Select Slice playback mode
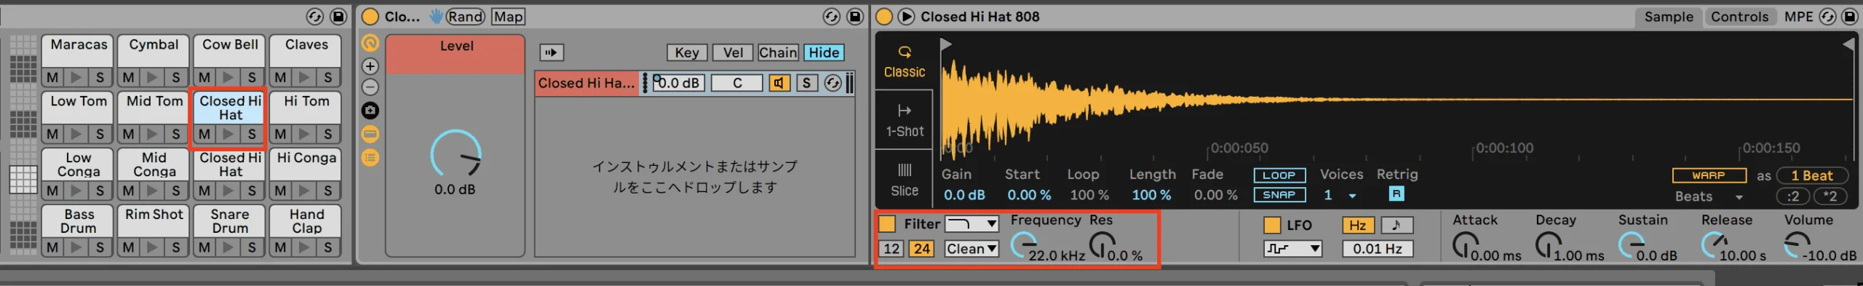This screenshot has height=286, width=1863. [x=904, y=180]
